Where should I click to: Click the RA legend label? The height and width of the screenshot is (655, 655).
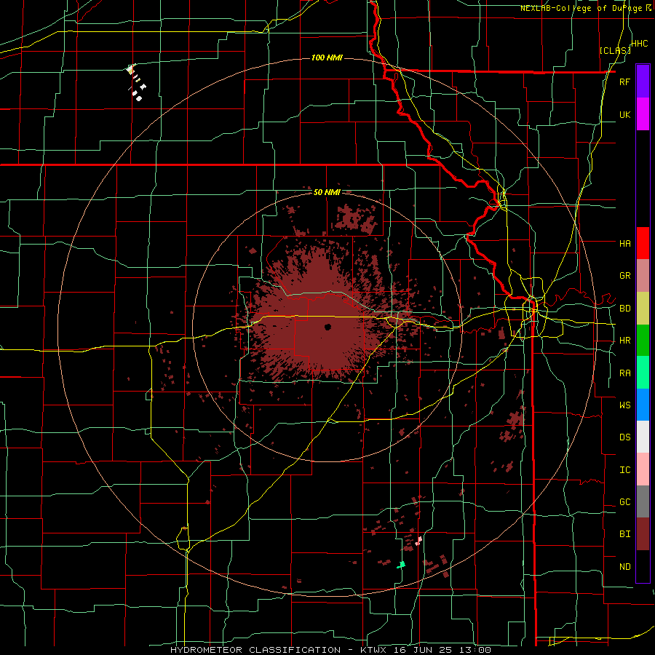624,373
